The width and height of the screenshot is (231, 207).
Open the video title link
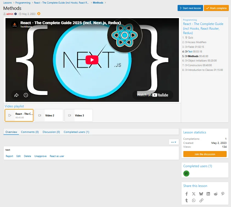coord(71,23)
